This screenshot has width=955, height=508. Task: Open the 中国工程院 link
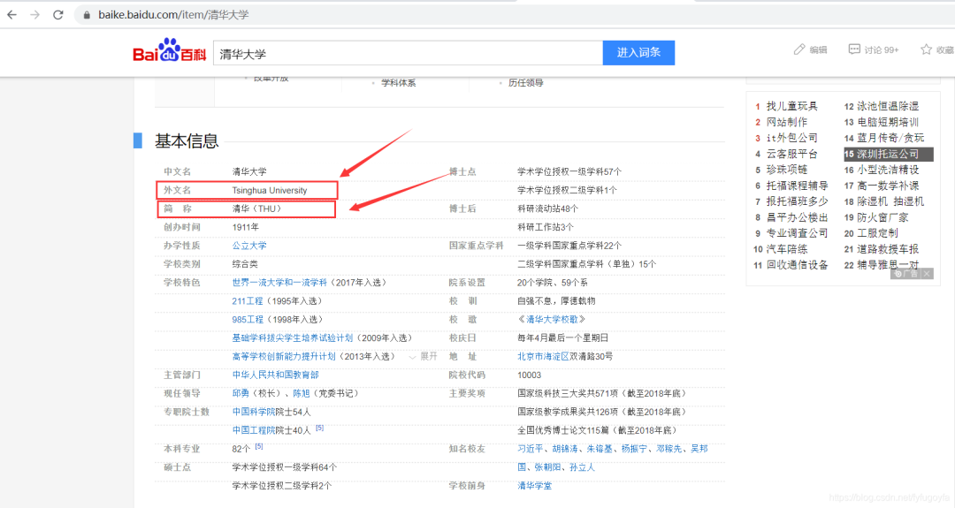click(254, 430)
